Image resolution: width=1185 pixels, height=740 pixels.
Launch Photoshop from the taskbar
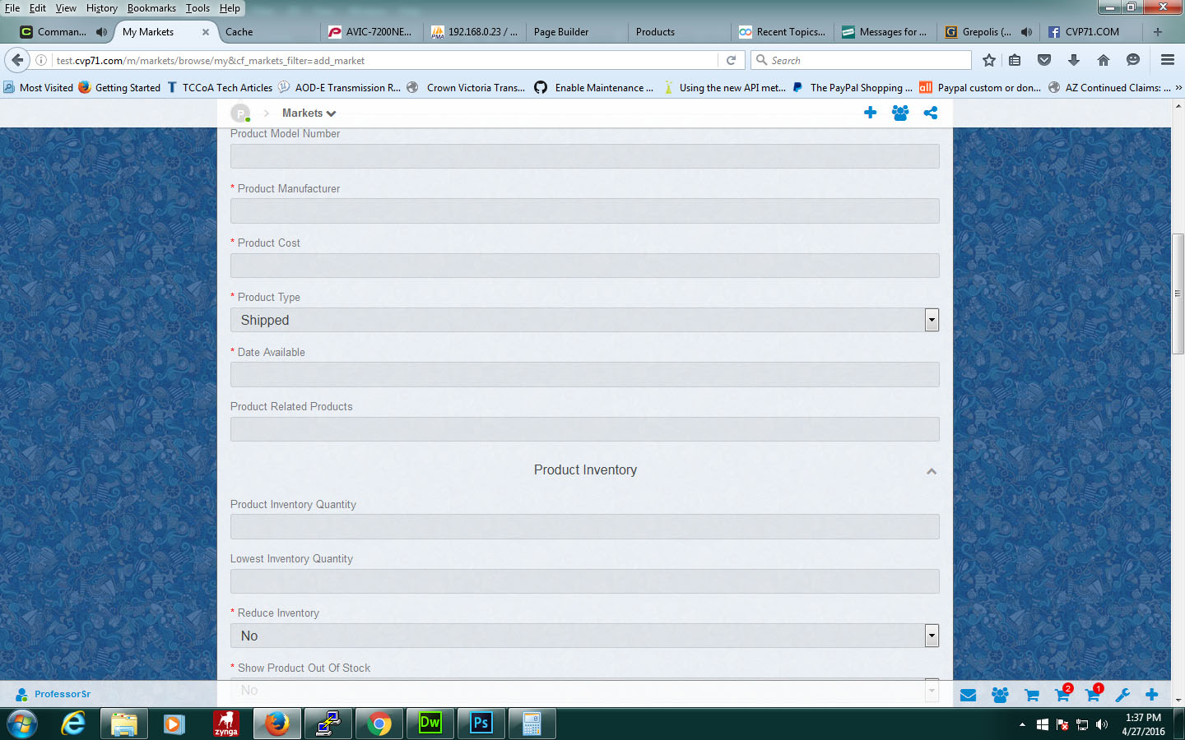[x=481, y=724]
